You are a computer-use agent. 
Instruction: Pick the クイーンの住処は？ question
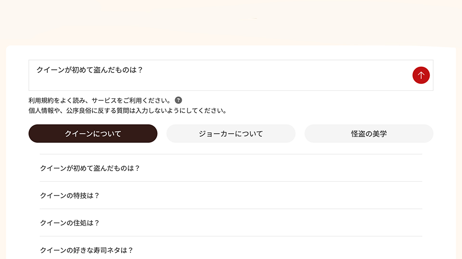70,223
